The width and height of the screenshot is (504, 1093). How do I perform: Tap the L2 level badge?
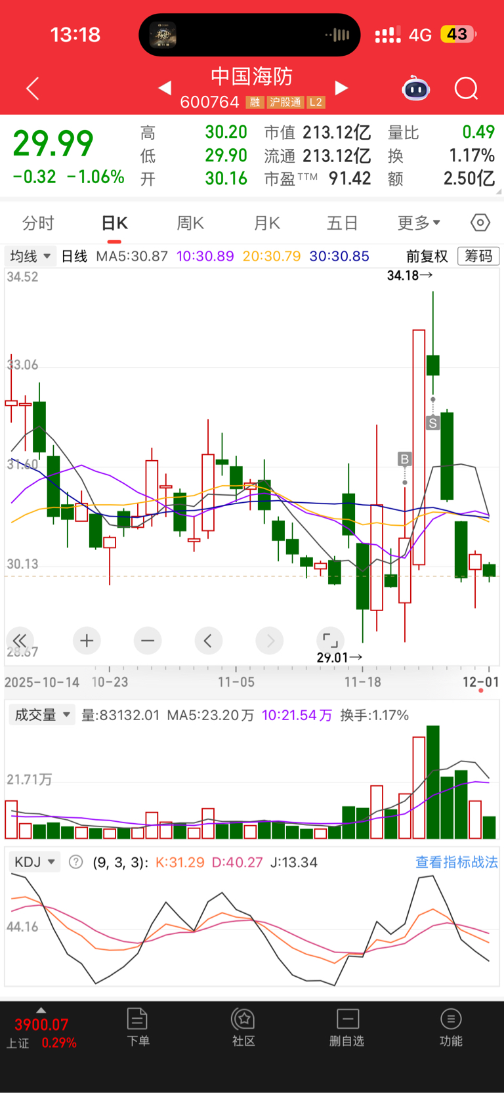316,102
